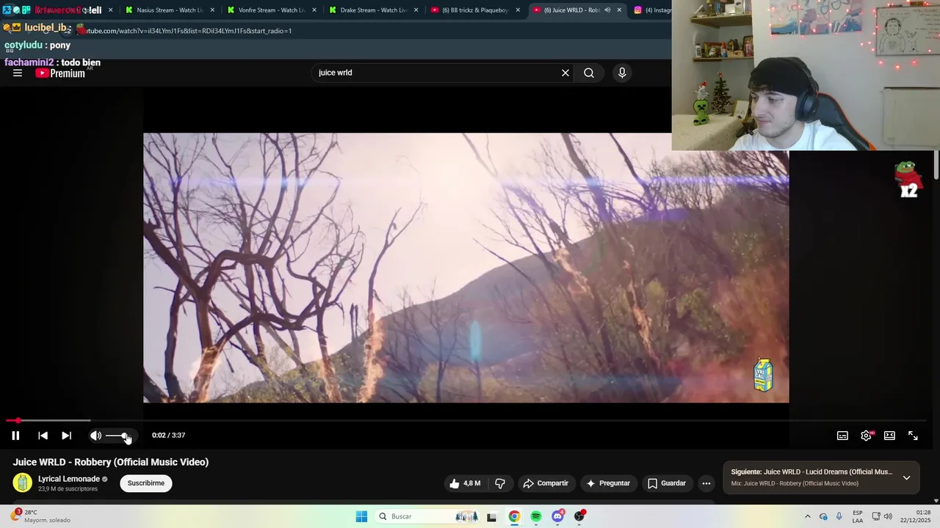Viewport: 940px width, 528px height.
Task: Open Lyrical Lemonade channel name link
Action: 69,479
